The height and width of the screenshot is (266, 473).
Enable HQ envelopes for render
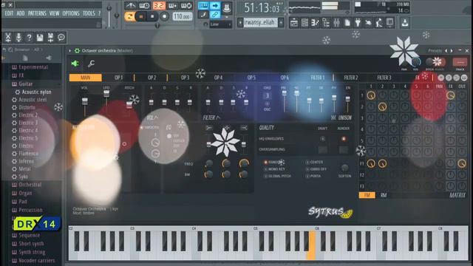click(x=343, y=139)
